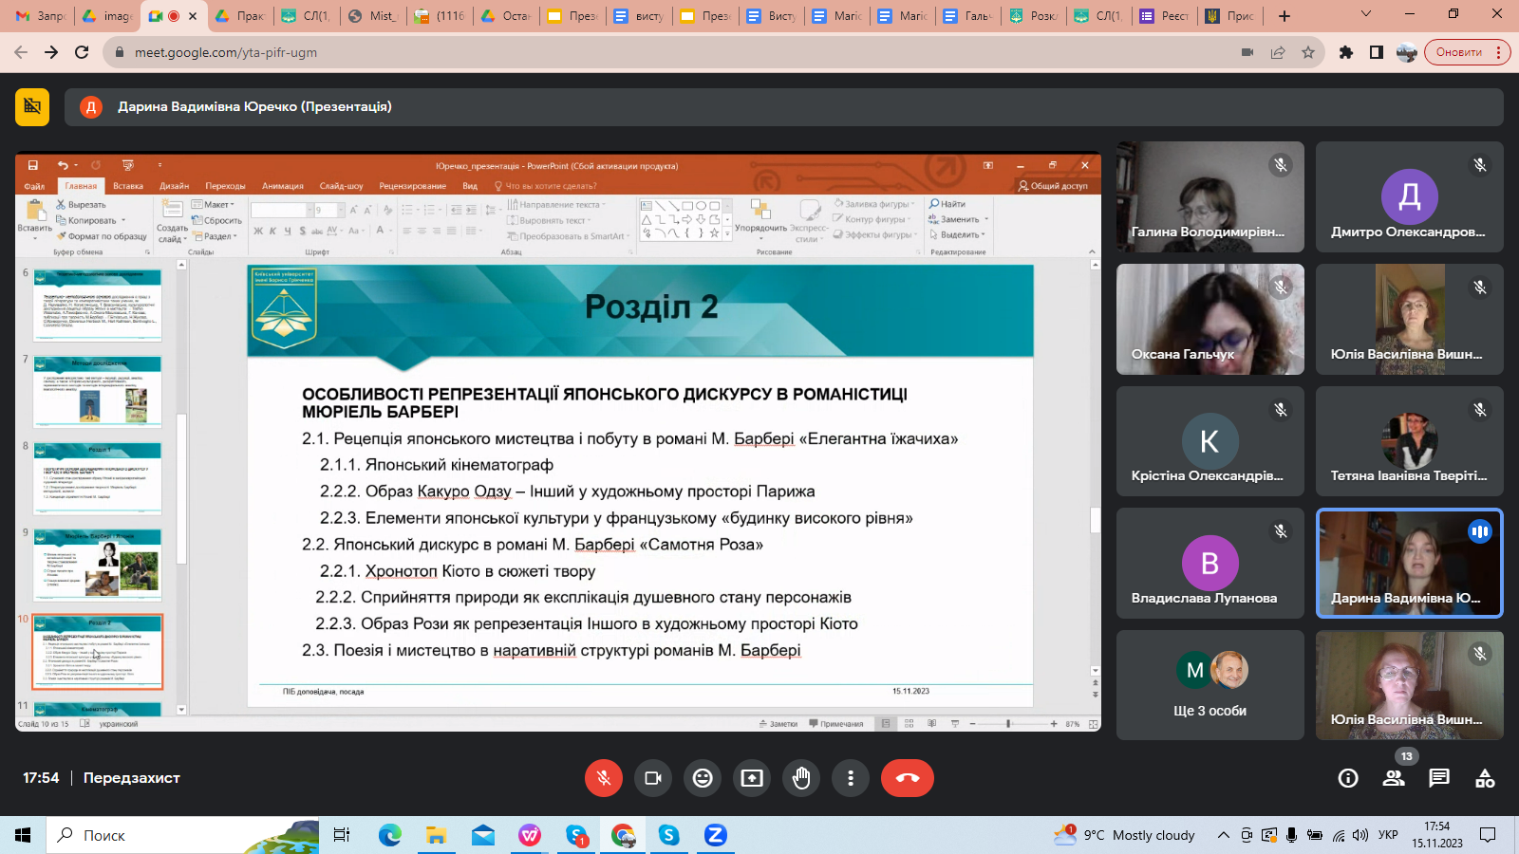Show the participants list icon
1519x854 pixels.
click(1394, 778)
